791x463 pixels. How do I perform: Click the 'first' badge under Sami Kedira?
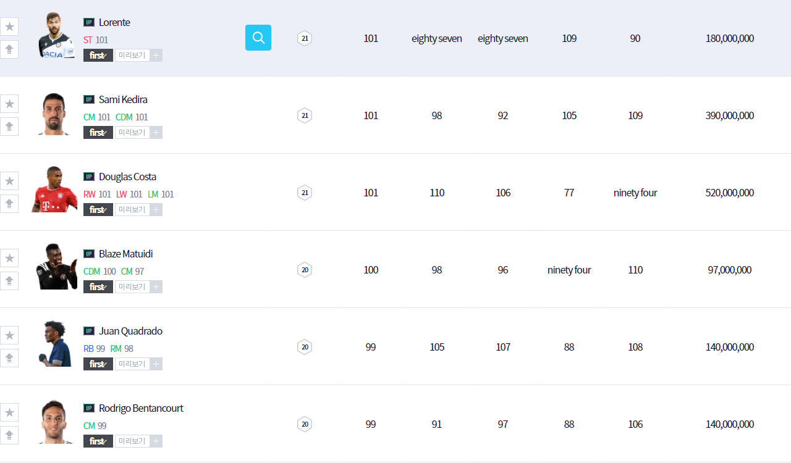tap(98, 133)
